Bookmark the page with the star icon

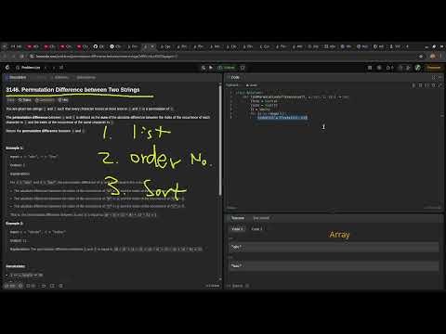click(x=421, y=57)
